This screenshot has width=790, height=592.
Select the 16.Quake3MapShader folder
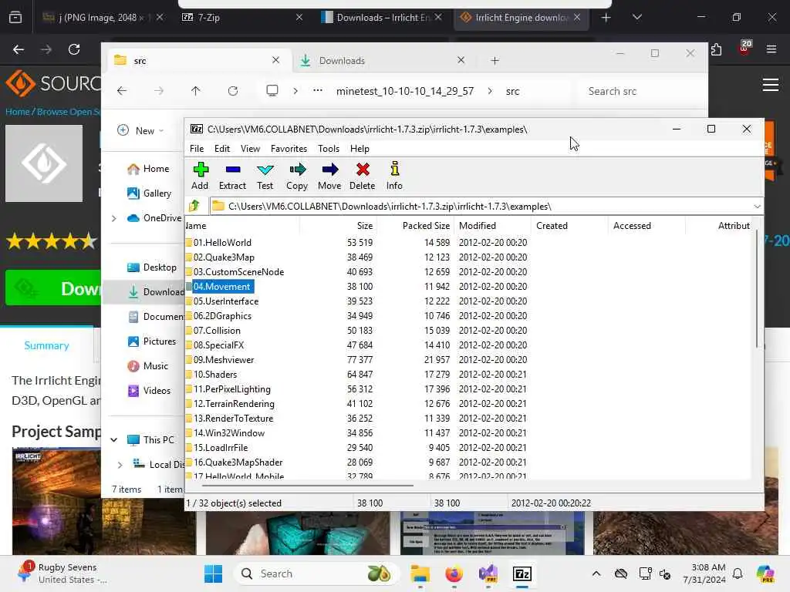click(238, 462)
